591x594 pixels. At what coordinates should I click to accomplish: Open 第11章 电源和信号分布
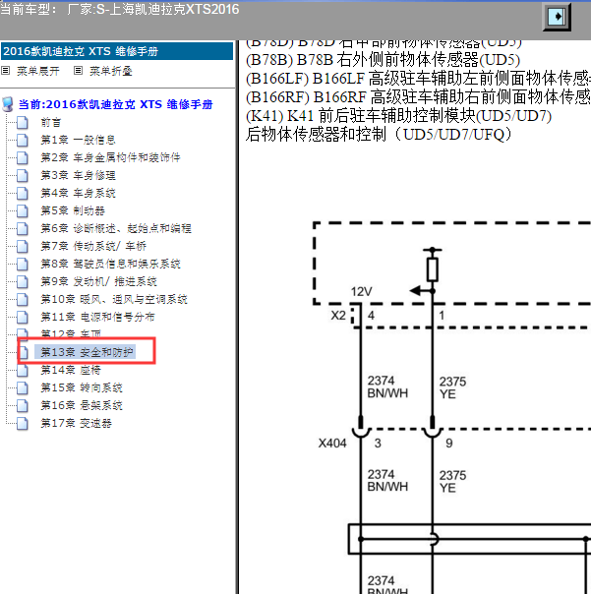tap(97, 317)
